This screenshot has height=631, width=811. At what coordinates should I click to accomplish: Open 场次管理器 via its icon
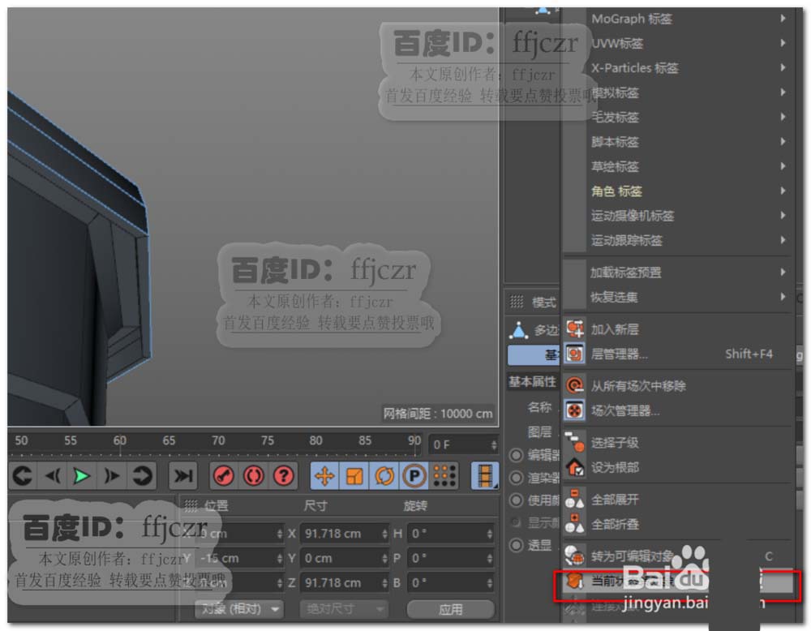point(575,410)
